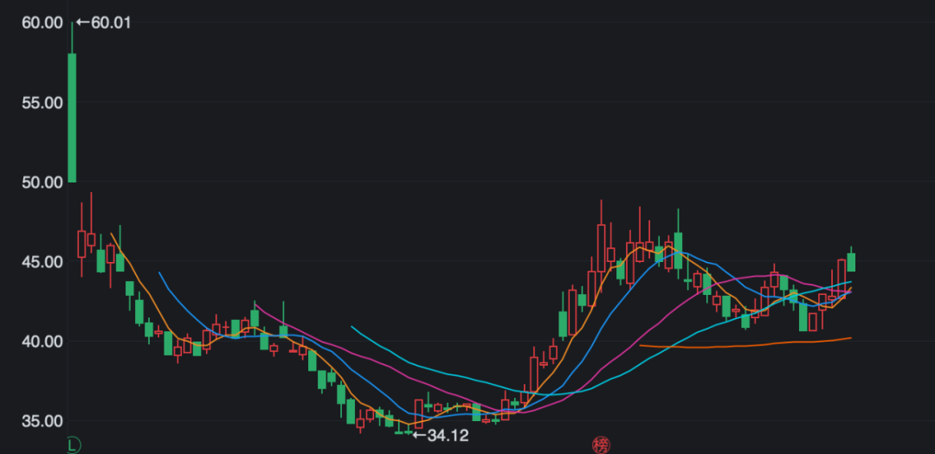The image size is (935, 454).
Task: Select the 34.12 low price annotation
Action: tap(448, 436)
